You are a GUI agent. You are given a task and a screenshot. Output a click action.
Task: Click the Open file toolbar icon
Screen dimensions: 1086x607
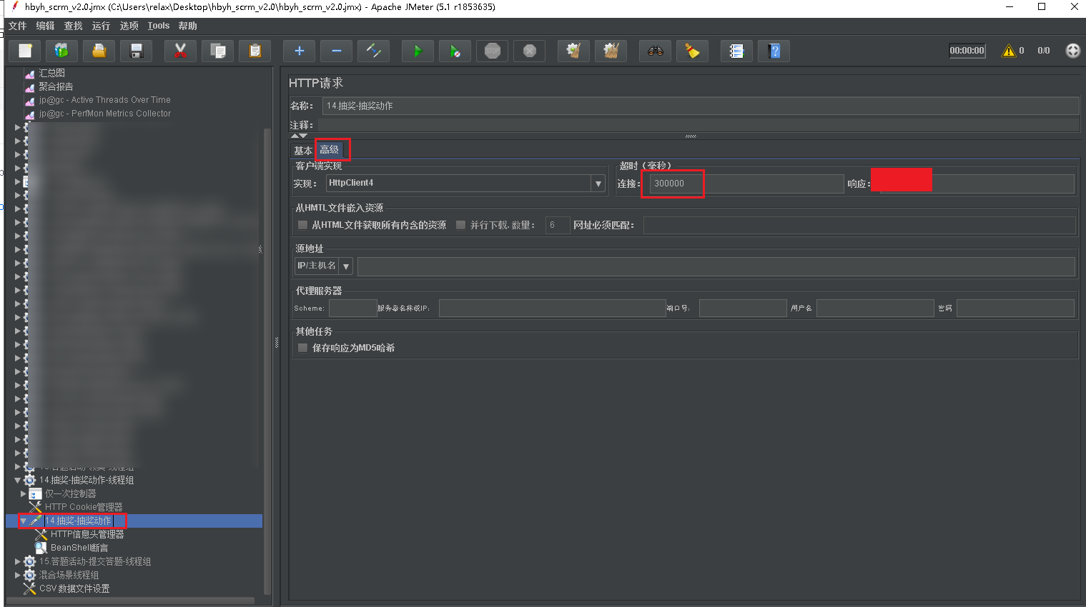(99, 51)
